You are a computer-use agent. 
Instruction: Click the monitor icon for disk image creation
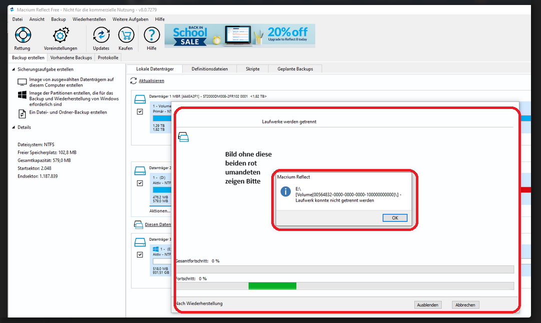22,82
